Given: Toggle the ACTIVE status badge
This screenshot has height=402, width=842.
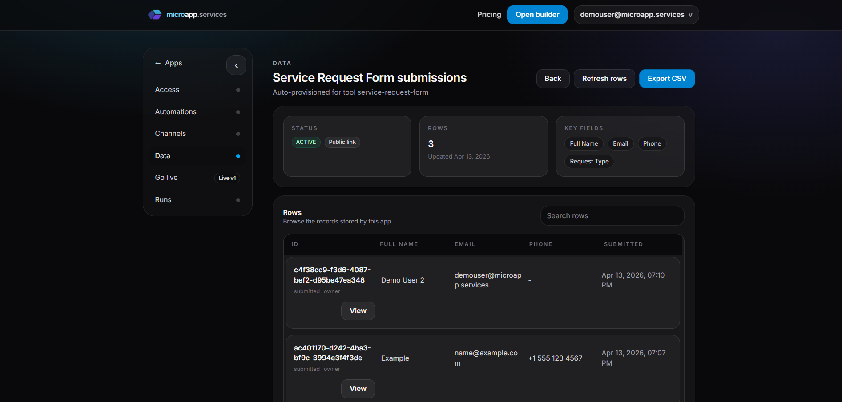Looking at the screenshot, I should tap(306, 142).
